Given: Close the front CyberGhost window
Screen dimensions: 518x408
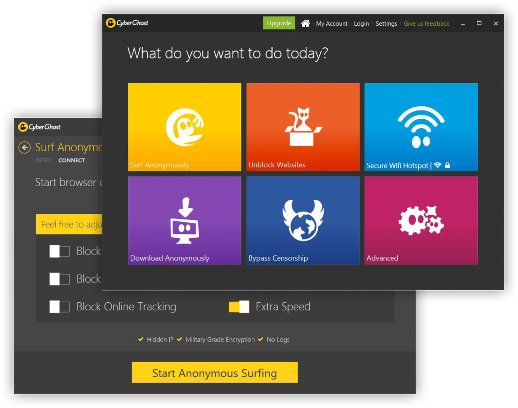Looking at the screenshot, I should coord(495,23).
